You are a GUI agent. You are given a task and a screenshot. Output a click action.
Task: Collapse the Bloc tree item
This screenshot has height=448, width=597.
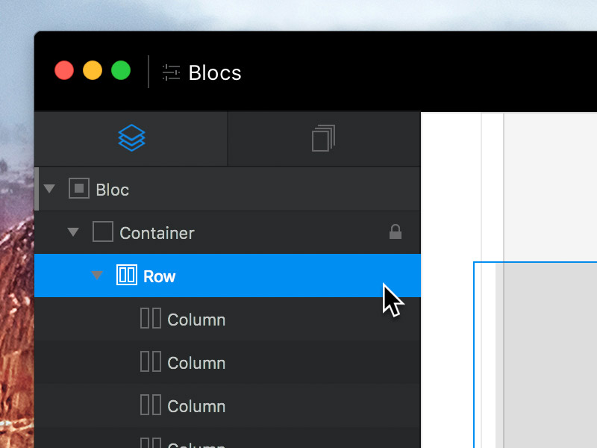point(49,189)
